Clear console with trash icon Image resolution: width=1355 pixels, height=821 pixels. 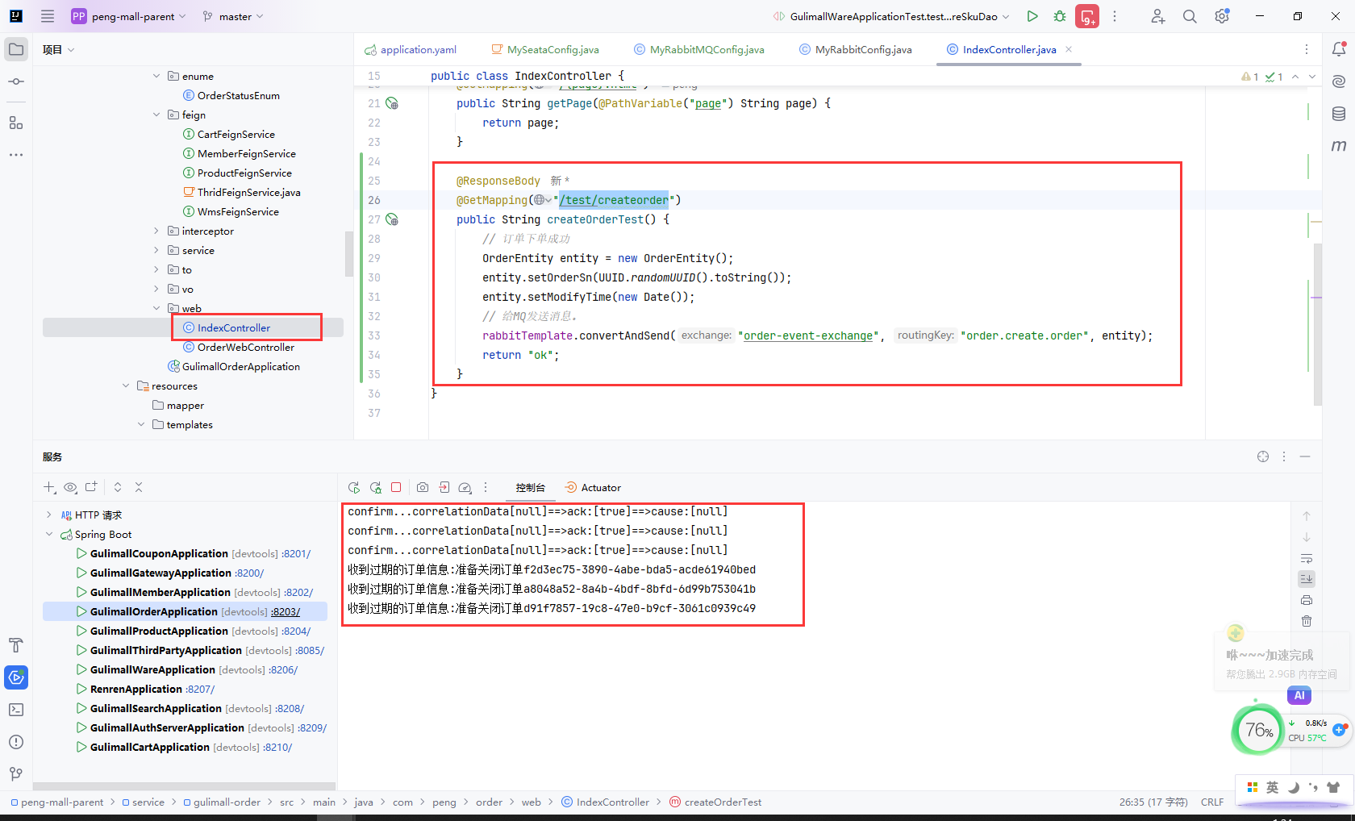pos(1307,621)
